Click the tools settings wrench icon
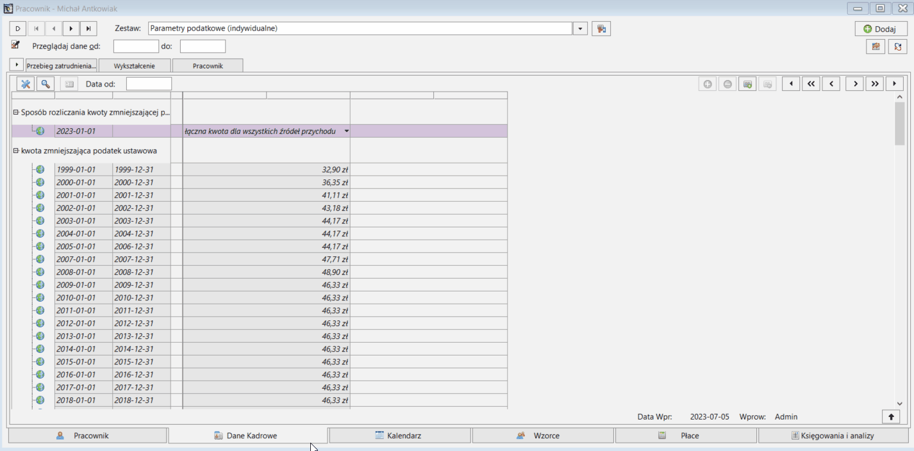Viewport: 914px width, 451px height. tap(26, 84)
